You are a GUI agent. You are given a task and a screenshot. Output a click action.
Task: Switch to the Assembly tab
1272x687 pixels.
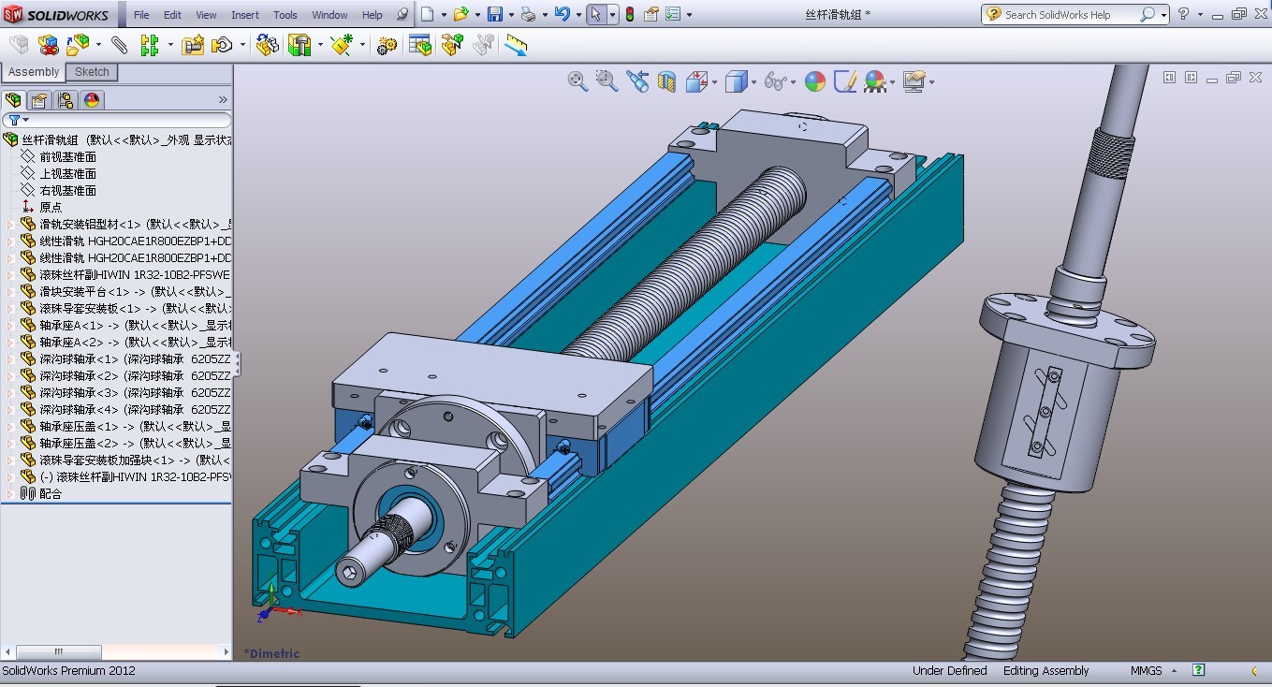34,72
